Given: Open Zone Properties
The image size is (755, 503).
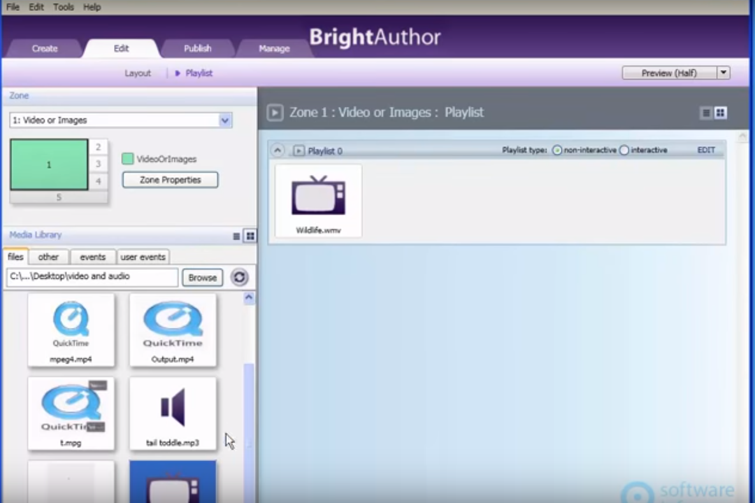Looking at the screenshot, I should [169, 180].
